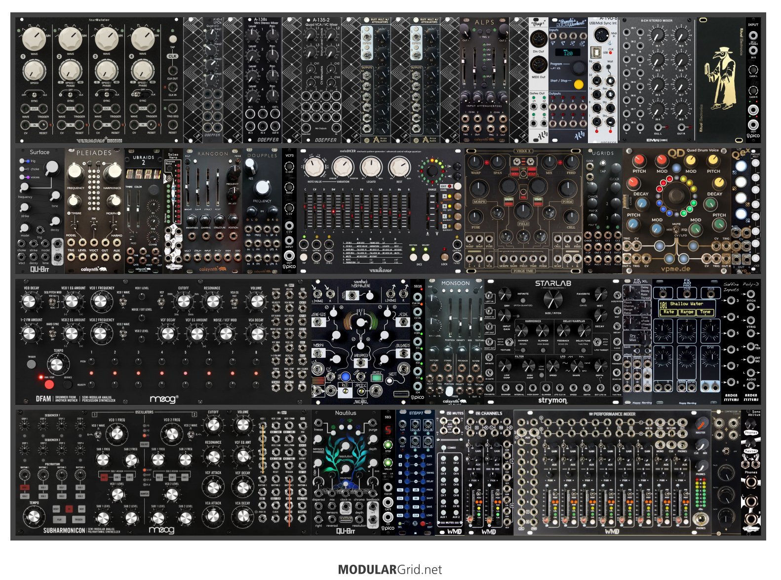This screenshot has height=580, width=781.
Task: Toggle the VCA EG Fast/Slow switch on DFAM
Action: 234,302
